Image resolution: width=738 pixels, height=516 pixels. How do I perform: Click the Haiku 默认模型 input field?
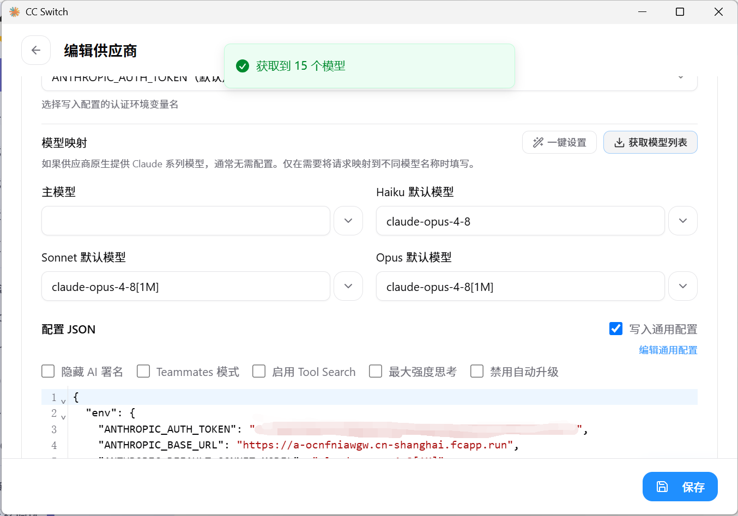(x=521, y=221)
